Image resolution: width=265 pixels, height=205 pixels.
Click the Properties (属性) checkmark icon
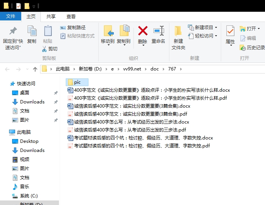point(230,31)
